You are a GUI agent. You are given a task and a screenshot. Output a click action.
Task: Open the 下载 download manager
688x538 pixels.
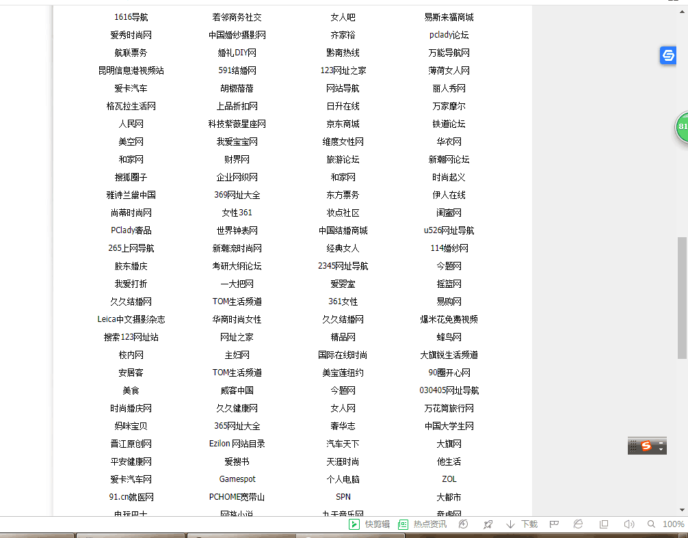click(x=522, y=524)
